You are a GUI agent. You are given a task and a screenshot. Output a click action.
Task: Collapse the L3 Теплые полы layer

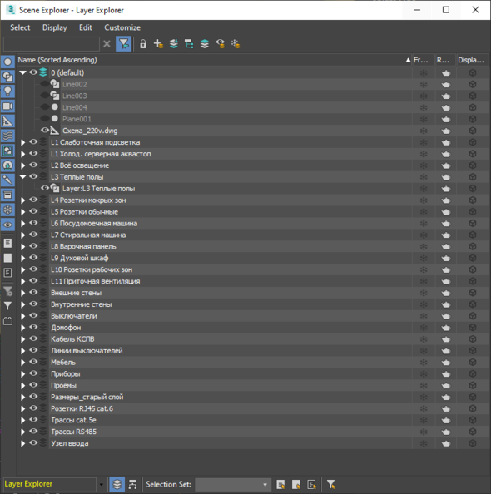pos(22,177)
